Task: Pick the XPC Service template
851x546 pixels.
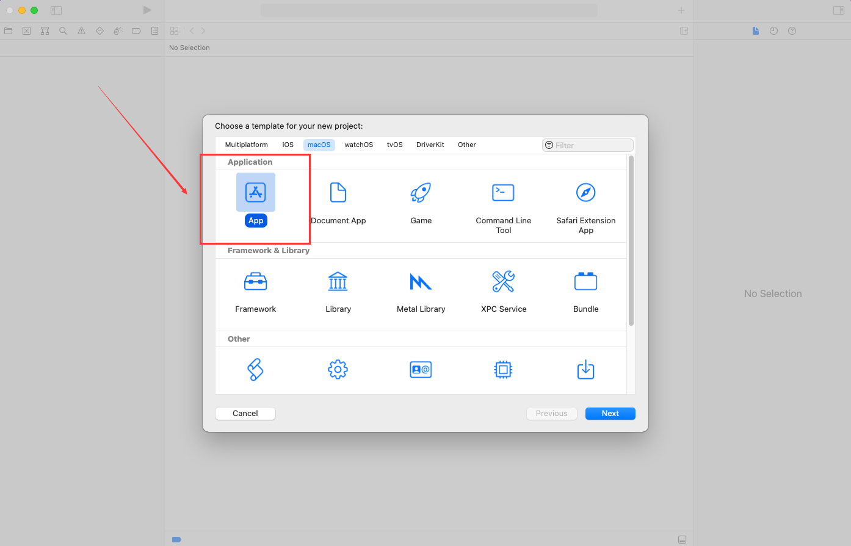Action: click(x=503, y=281)
